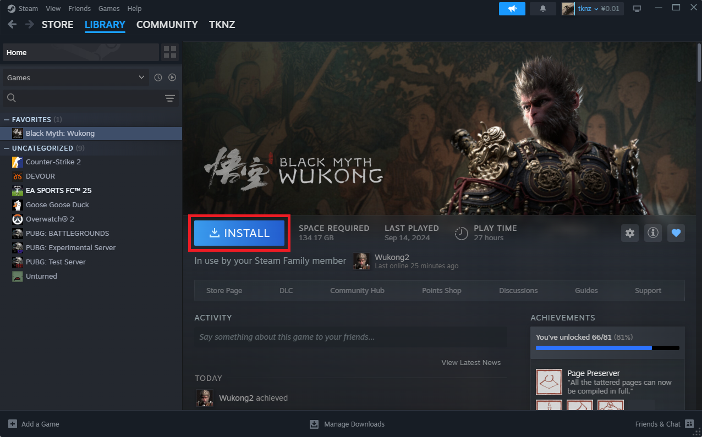
Task: Open notifications with the bell icon
Action: click(x=542, y=8)
